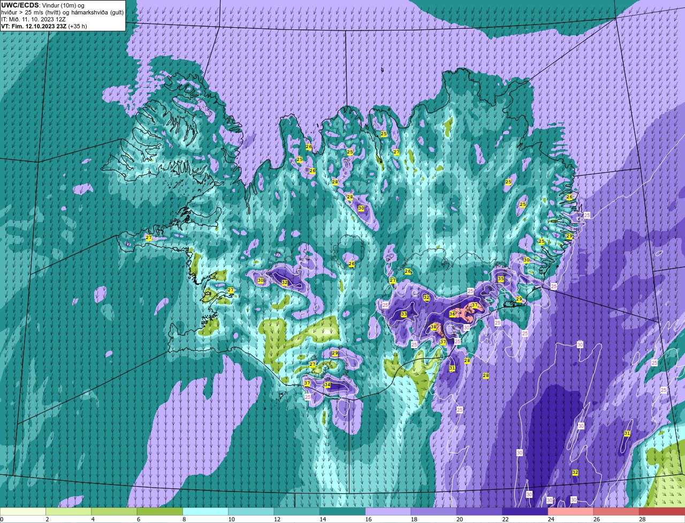685x523 pixels.
Task: Select the yellow '34' gust label
Action: [328, 385]
